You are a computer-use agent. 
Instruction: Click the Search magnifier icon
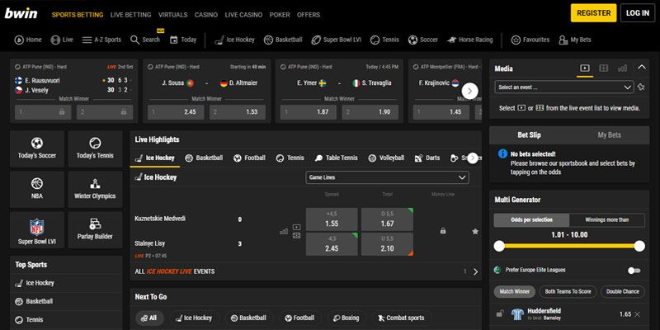click(x=134, y=40)
